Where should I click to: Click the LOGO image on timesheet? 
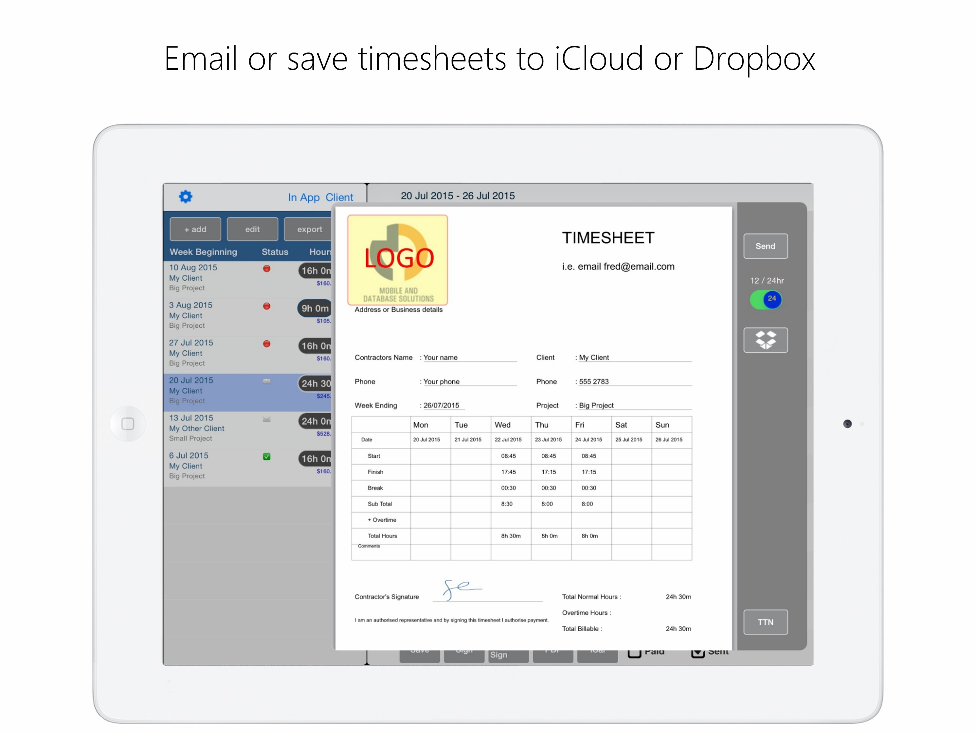click(398, 260)
